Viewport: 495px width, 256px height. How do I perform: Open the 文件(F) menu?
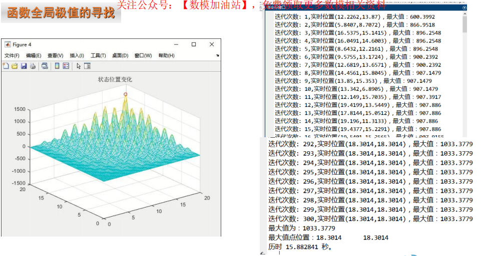[x=12, y=55]
